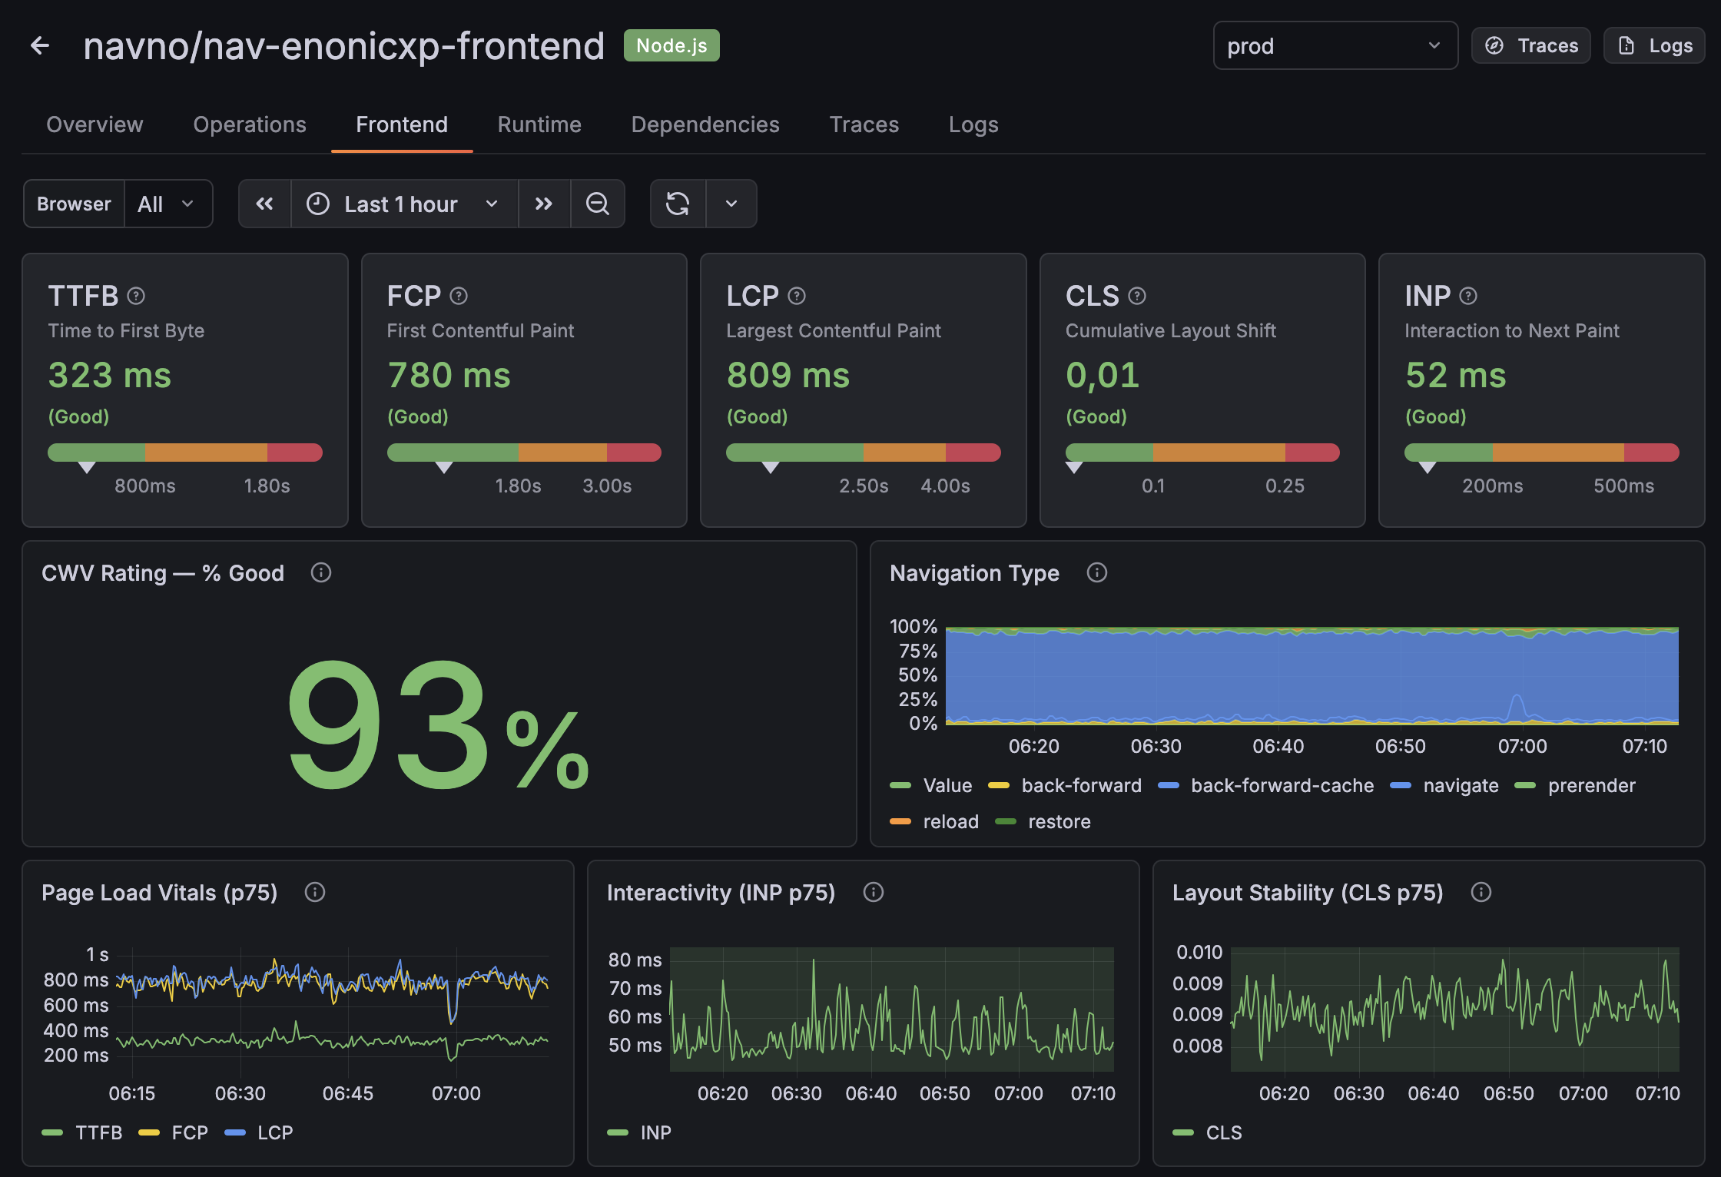Expand the auto-refresh interval dropdown
Viewport: 1721px width, 1177px height.
click(731, 204)
